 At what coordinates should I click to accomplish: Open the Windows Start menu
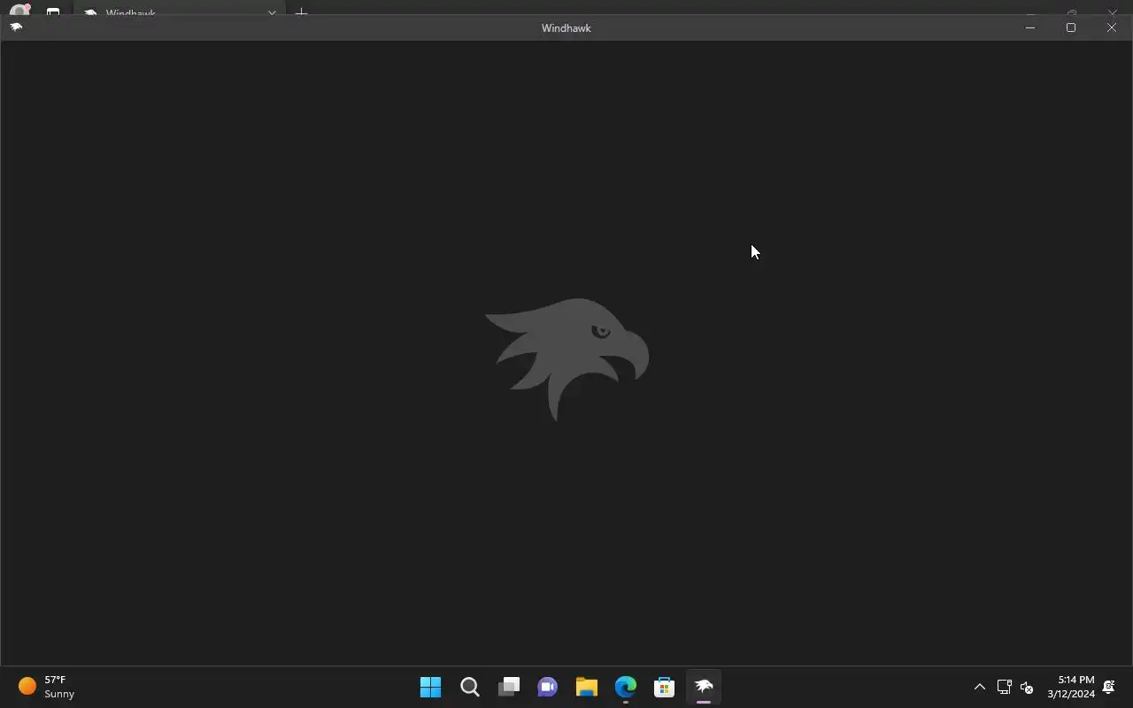click(431, 687)
